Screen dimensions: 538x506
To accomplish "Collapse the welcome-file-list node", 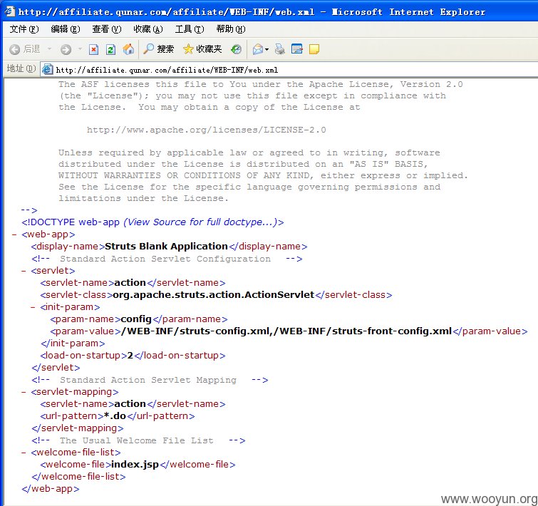I will 24,453.
